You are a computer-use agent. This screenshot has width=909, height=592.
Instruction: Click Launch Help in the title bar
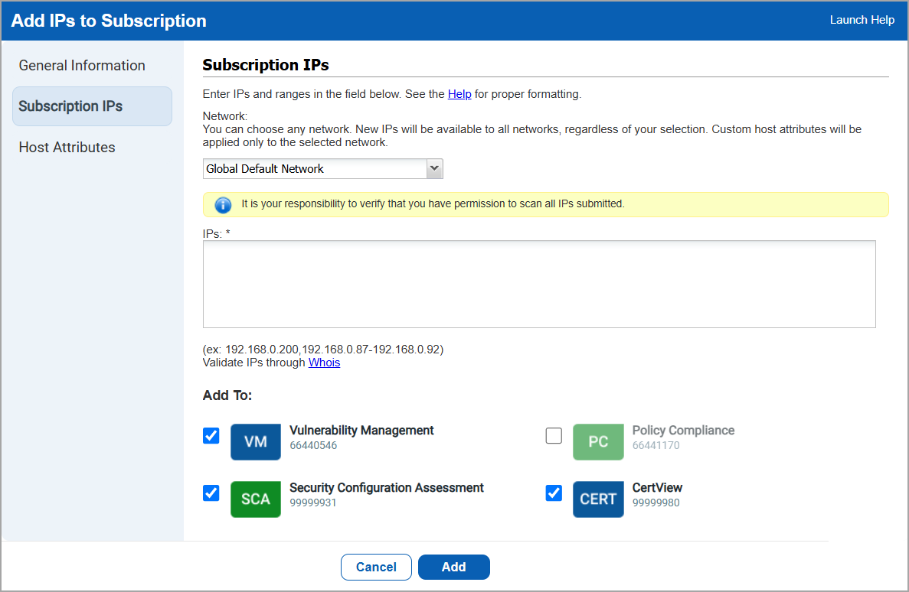(862, 20)
